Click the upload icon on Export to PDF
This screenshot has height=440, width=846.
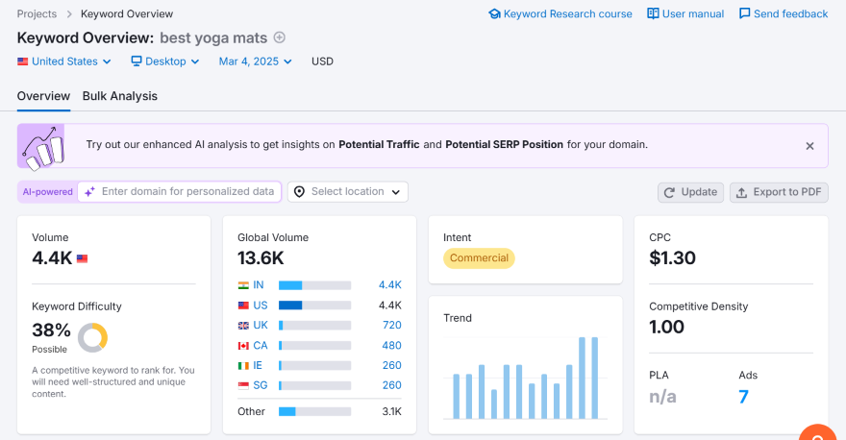[x=742, y=192]
